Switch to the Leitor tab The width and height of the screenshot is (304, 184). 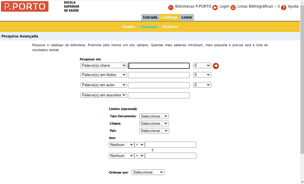click(187, 17)
